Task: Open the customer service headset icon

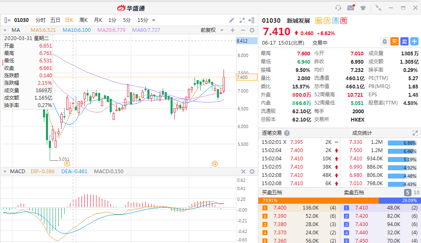Action: click(x=338, y=8)
